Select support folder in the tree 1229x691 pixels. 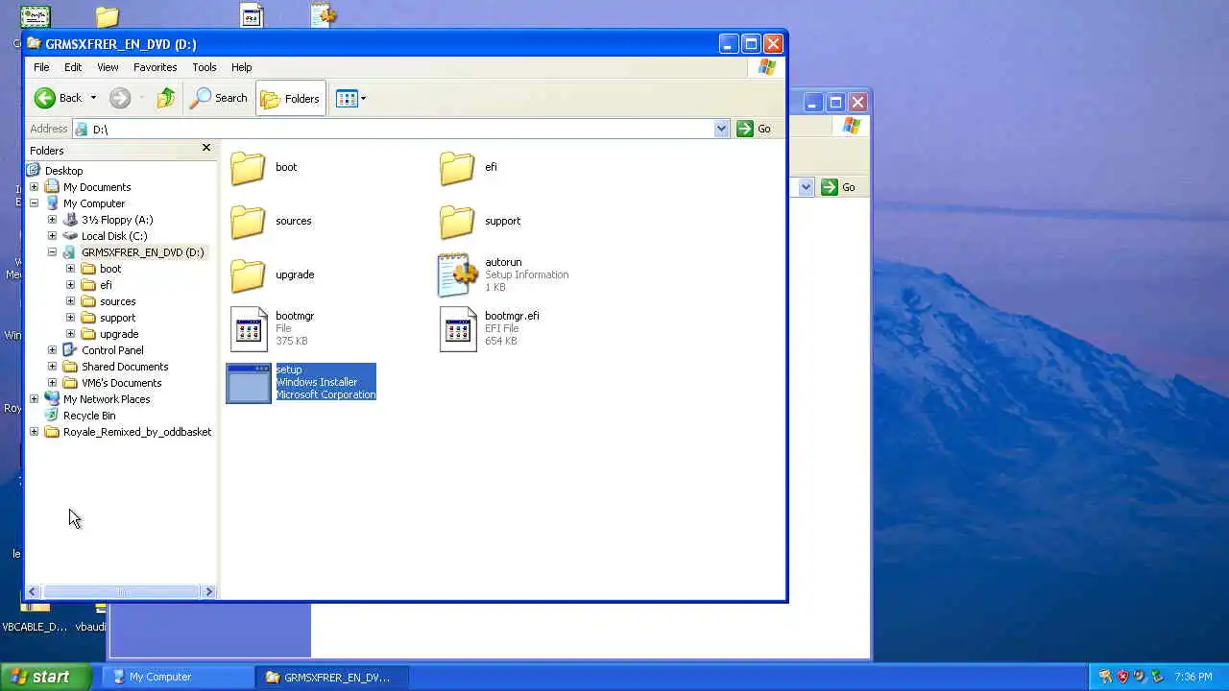[117, 318]
